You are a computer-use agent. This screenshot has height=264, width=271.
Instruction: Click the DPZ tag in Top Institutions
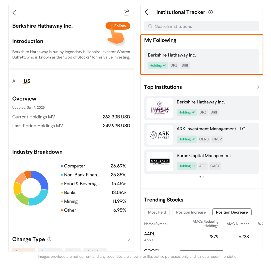pyautogui.click(x=203, y=112)
